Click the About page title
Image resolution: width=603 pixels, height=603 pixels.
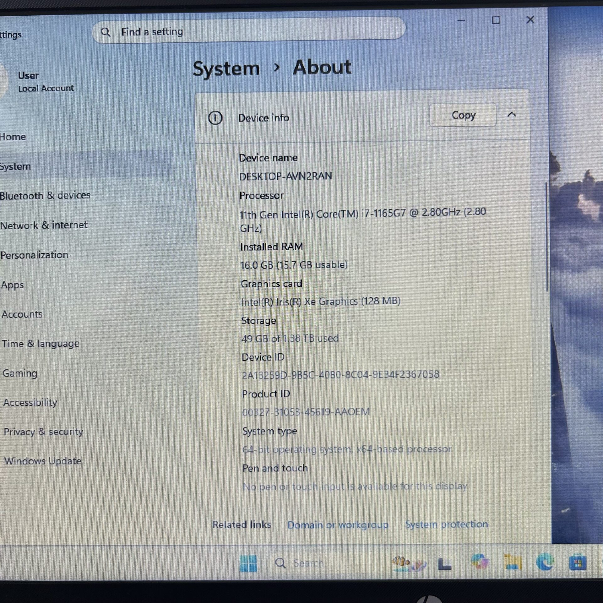[x=322, y=67]
